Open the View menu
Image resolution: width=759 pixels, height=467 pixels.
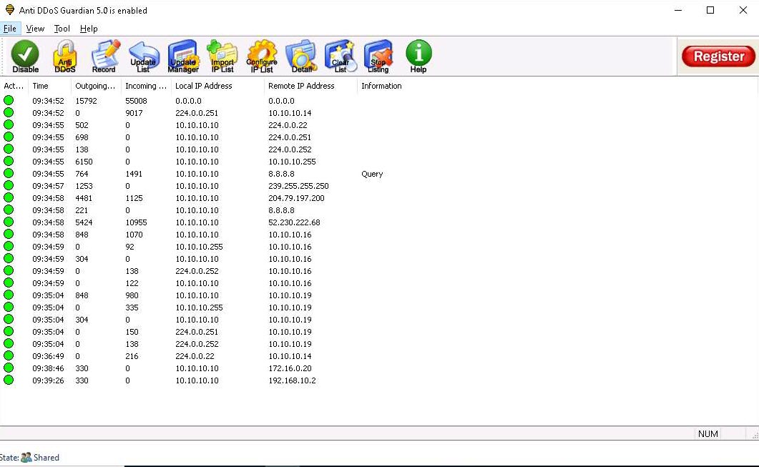[x=35, y=29]
